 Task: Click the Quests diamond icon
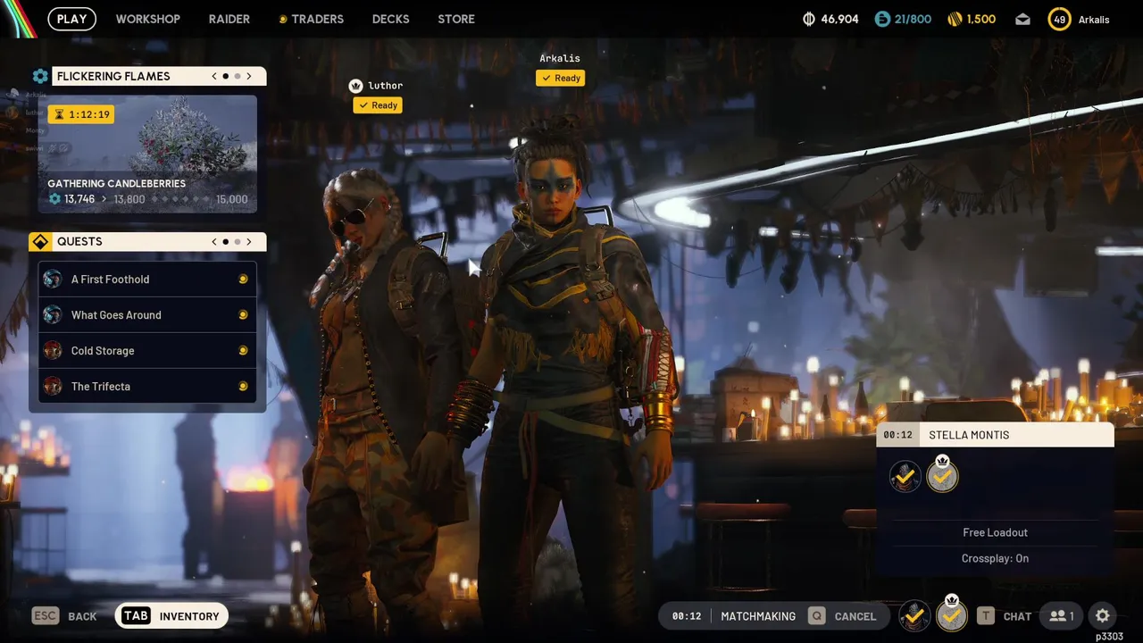[40, 241]
